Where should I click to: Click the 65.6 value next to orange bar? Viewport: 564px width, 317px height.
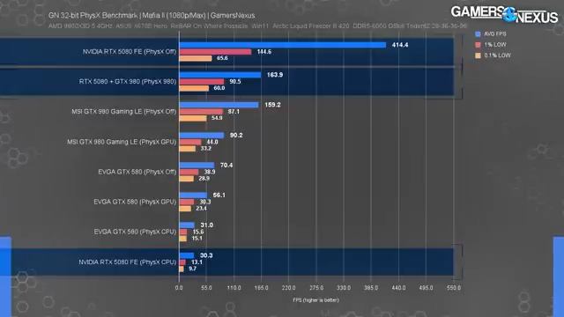222,58
